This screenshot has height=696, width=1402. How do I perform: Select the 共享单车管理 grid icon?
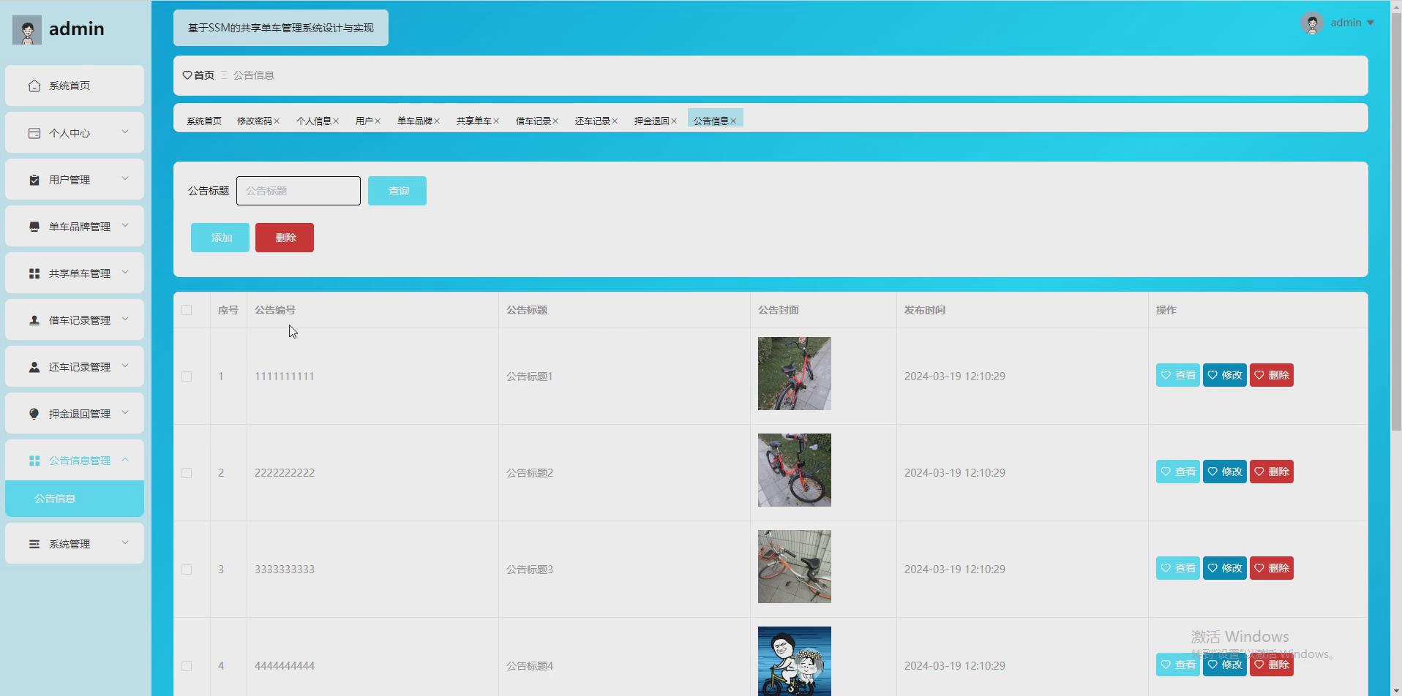click(x=34, y=273)
